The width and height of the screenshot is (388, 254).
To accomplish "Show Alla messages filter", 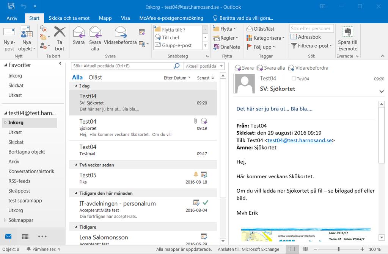I will pos(77,77).
